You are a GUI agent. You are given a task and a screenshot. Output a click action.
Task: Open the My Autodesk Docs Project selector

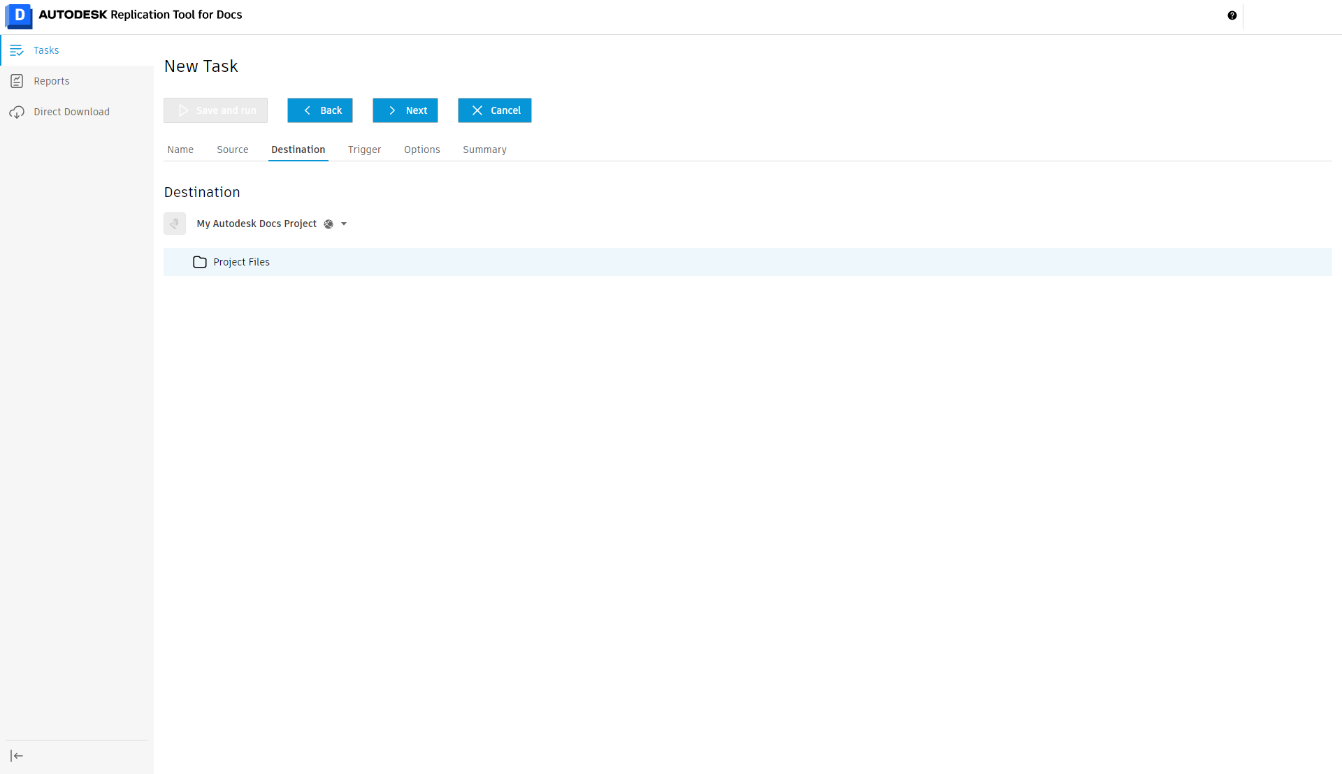click(x=257, y=224)
